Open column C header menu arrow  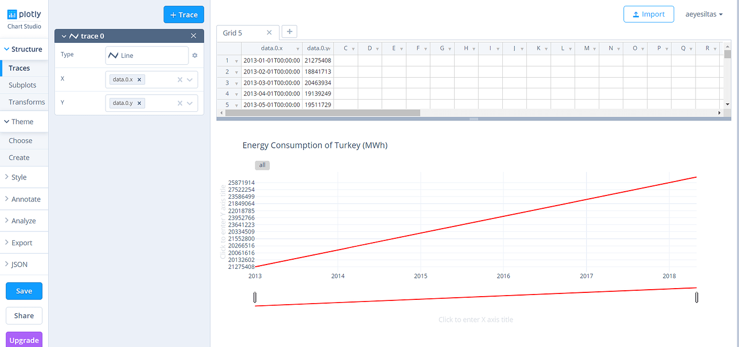tap(354, 49)
